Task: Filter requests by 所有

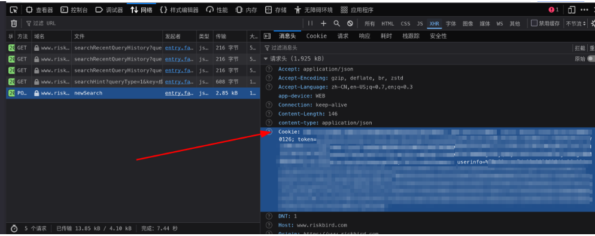Action: (369, 23)
